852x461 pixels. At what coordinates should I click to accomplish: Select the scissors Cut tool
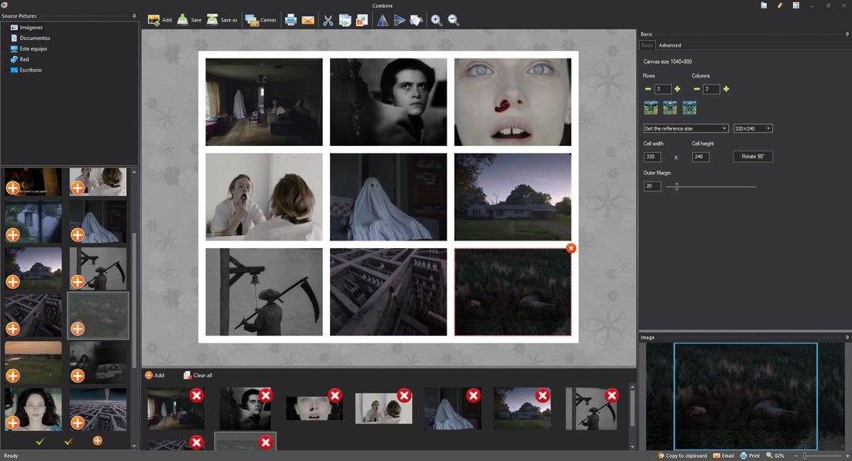pos(328,20)
